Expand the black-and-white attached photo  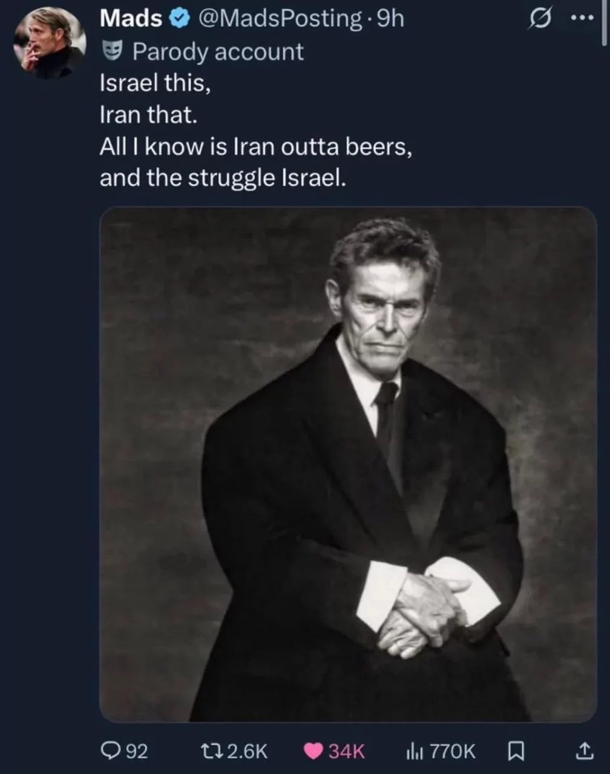(348, 464)
